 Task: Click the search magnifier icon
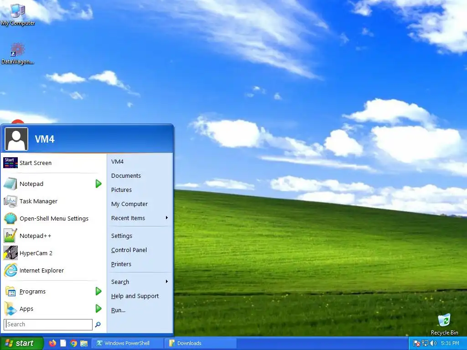98,324
